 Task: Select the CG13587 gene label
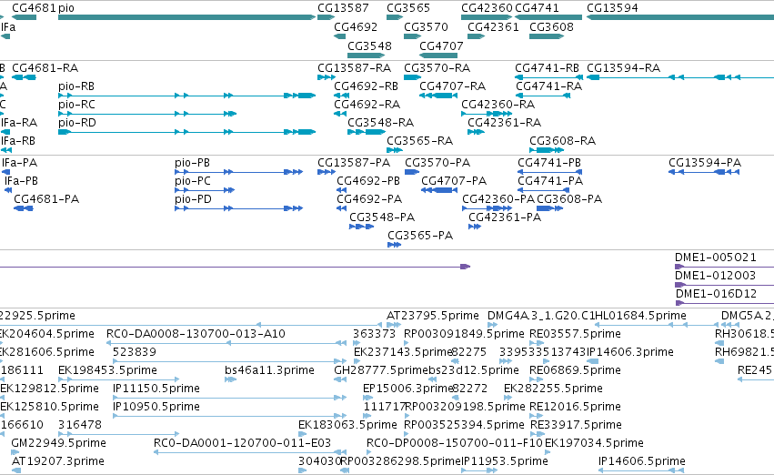coord(343,8)
